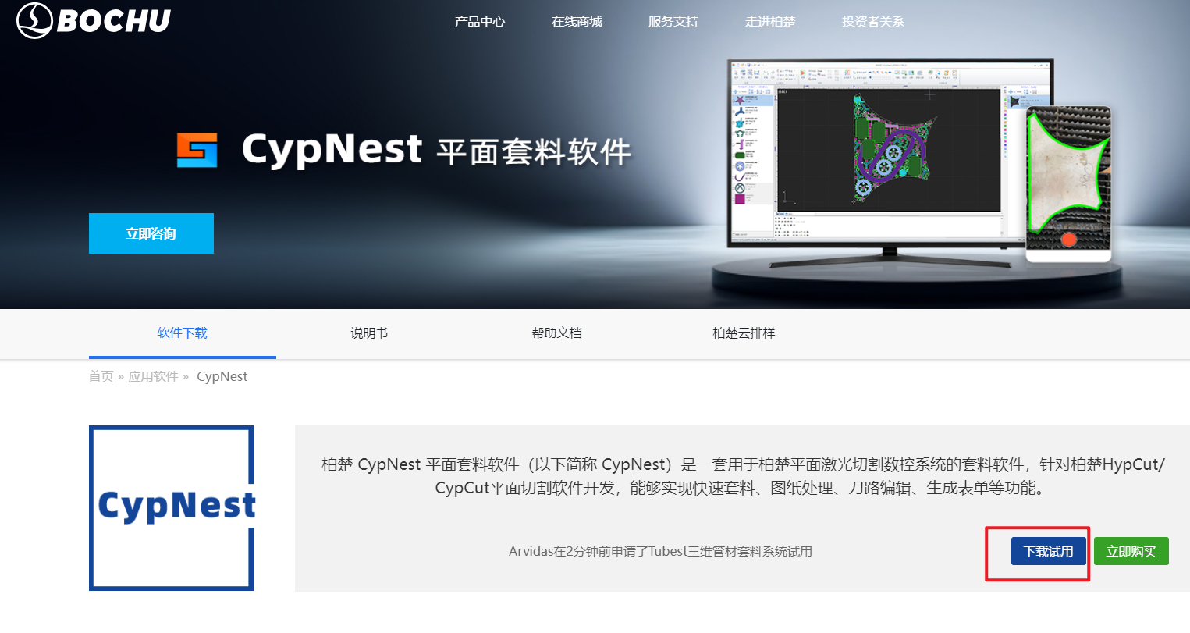Switch to the 说明书 tab

pos(369,333)
